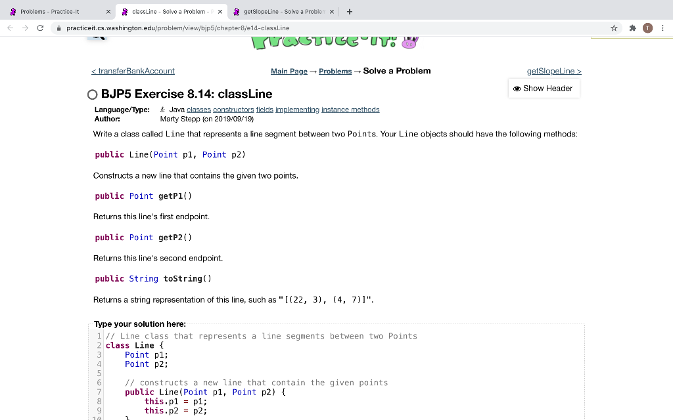
Task: Reload the page with refresh icon
Action: [40, 28]
